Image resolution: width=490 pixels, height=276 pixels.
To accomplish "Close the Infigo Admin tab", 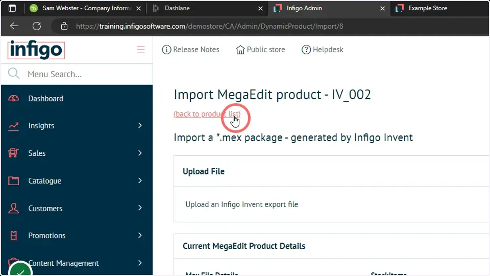I will 383,8.
